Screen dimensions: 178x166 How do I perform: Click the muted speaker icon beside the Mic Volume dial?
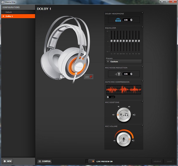[x=115, y=141]
